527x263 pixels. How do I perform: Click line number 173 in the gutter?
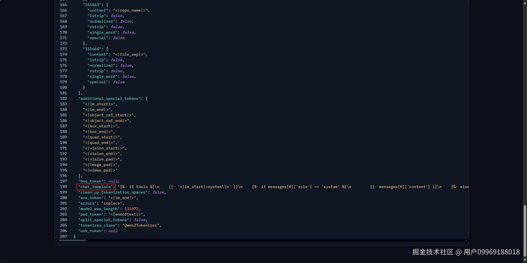click(x=63, y=49)
